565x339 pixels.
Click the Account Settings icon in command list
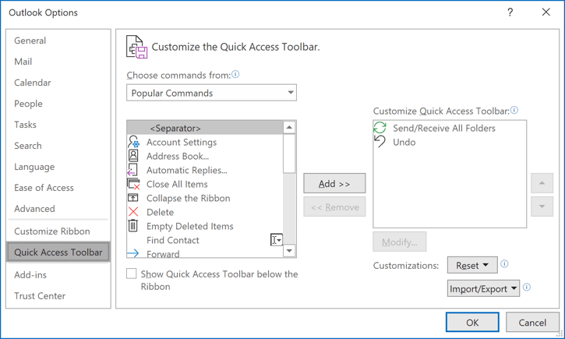tap(134, 142)
